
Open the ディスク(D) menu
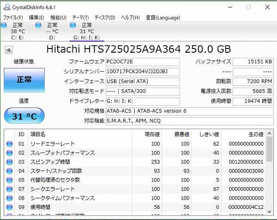(x=105, y=18)
